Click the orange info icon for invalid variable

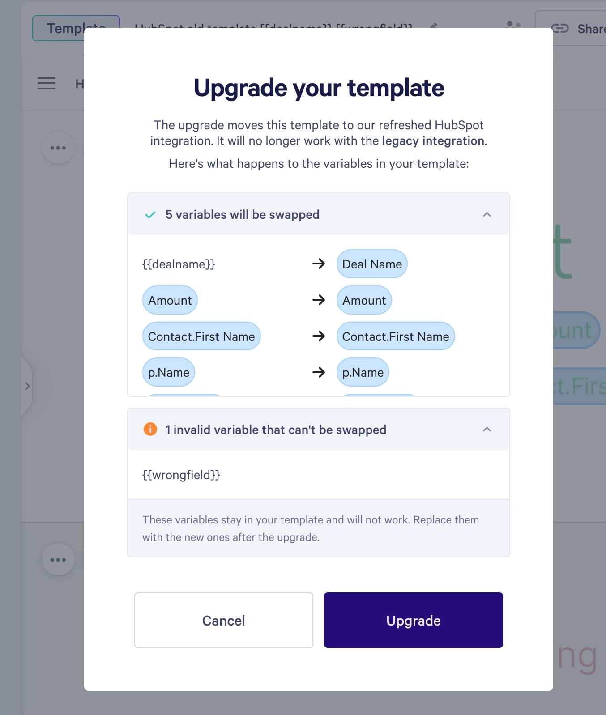(x=150, y=429)
